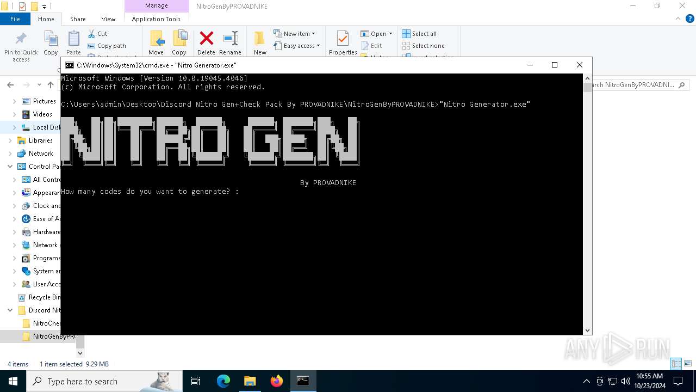The width and height of the screenshot is (696, 392).
Task: Collapse the Control Panel tree node
Action: tap(10, 167)
